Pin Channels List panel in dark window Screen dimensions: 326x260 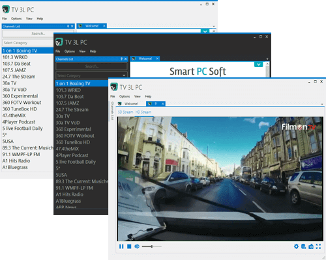click(x=122, y=59)
